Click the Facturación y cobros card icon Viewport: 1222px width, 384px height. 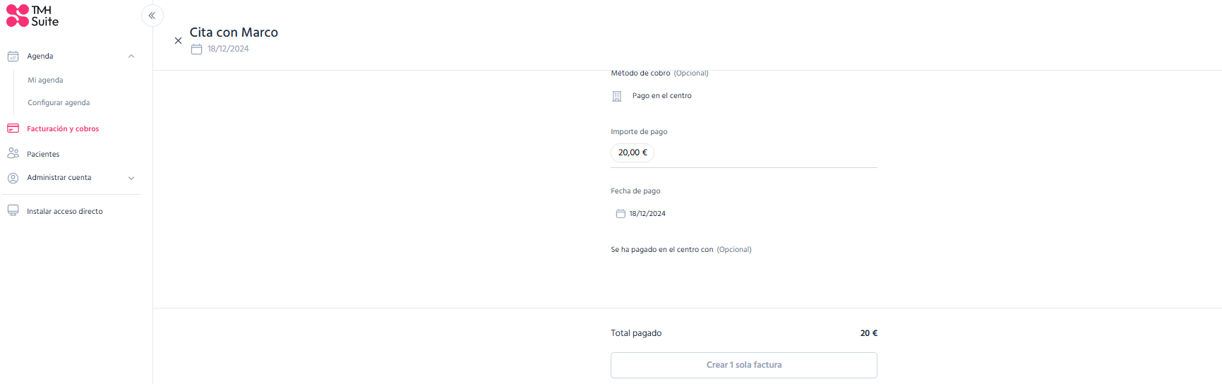(x=13, y=128)
